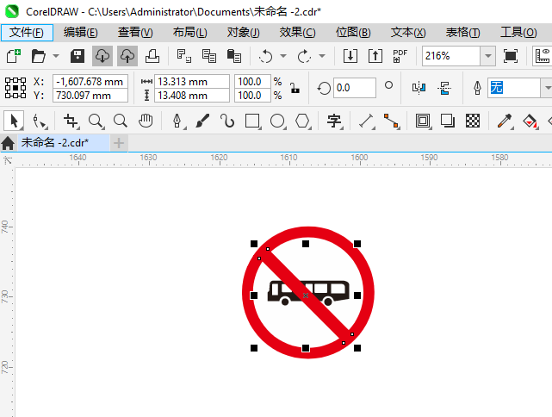Select the Shape edit tool
552x417 pixels.
[x=39, y=121]
